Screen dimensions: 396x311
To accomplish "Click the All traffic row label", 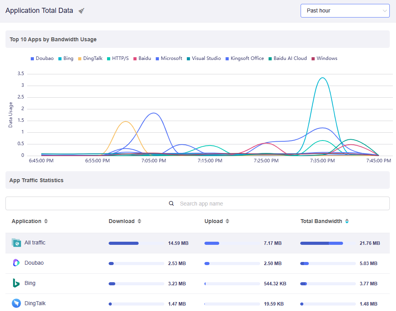I will [x=35, y=243].
